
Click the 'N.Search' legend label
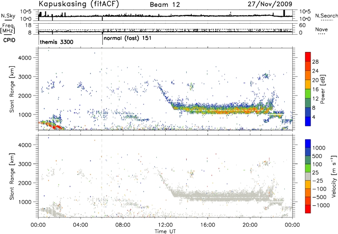pyautogui.click(x=326, y=16)
